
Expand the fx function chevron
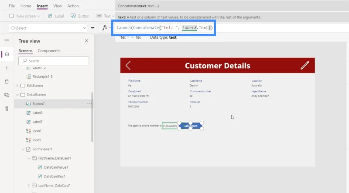[x=109, y=28]
